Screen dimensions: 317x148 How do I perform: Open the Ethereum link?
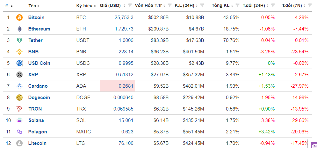point(39,29)
